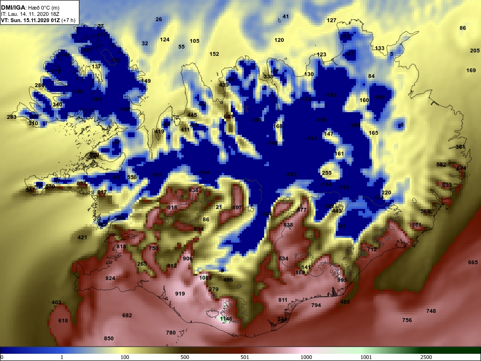481x361 pixels.
Task: Click the legend label '1000'
Action: pos(306,357)
